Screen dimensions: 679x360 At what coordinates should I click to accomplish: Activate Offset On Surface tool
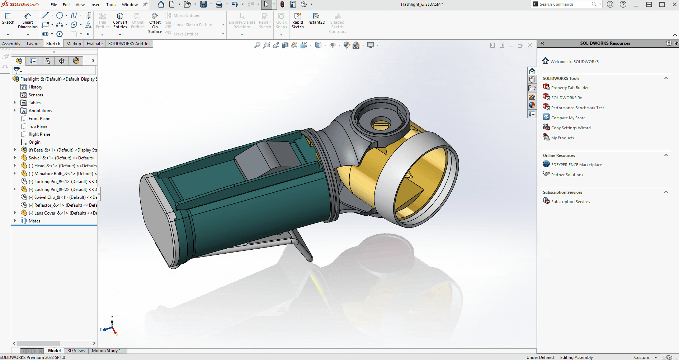[x=155, y=23]
